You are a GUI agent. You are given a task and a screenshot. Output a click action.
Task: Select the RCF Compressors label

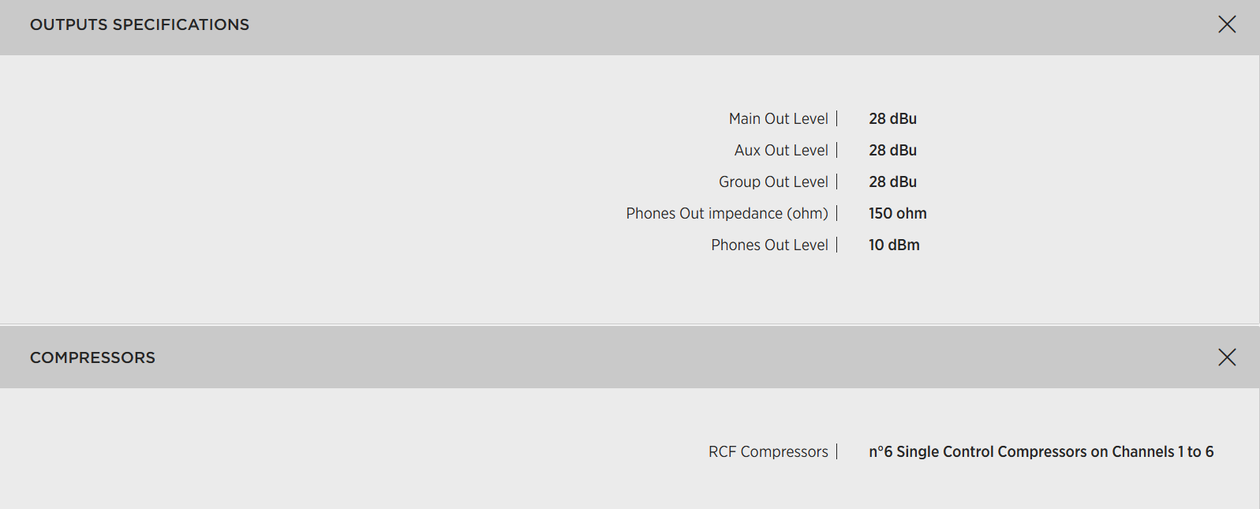768,451
